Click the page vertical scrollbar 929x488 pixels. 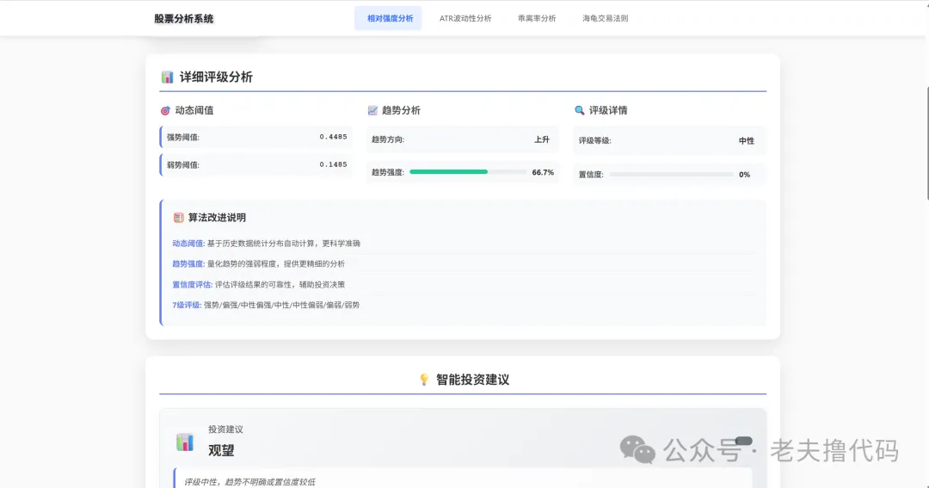point(926,144)
